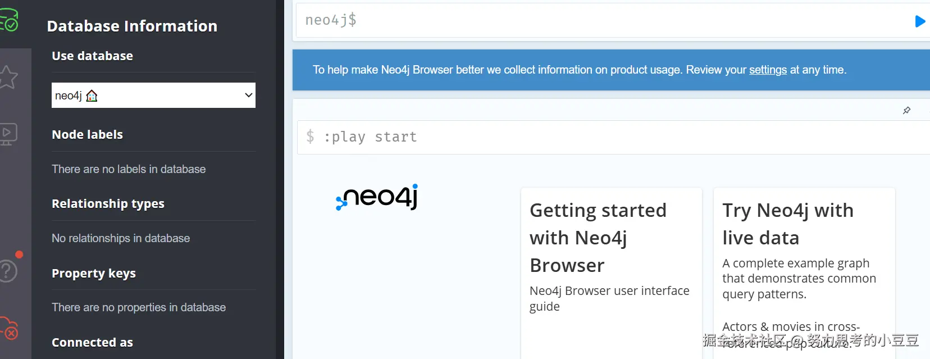Click the Database Information panel title
The height and width of the screenshot is (359, 930).
[x=132, y=26]
